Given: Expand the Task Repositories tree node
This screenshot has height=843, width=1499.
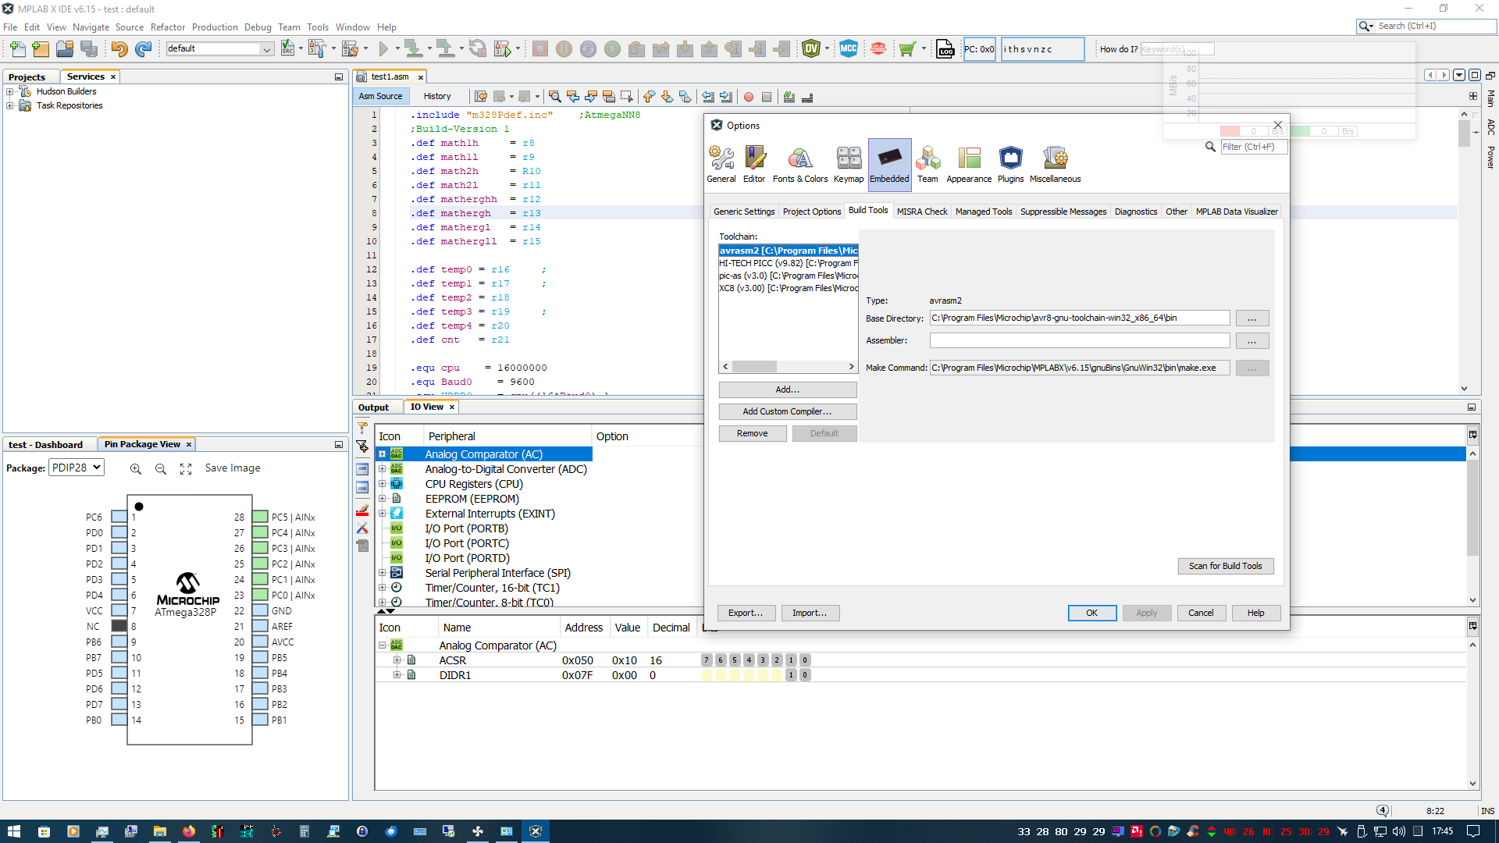Looking at the screenshot, I should [10, 105].
